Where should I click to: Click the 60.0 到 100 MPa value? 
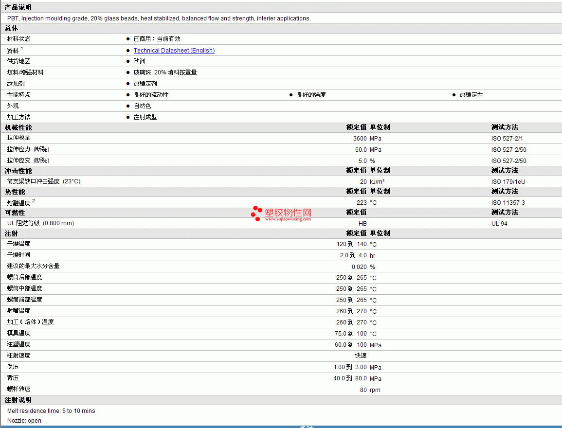coord(358,344)
